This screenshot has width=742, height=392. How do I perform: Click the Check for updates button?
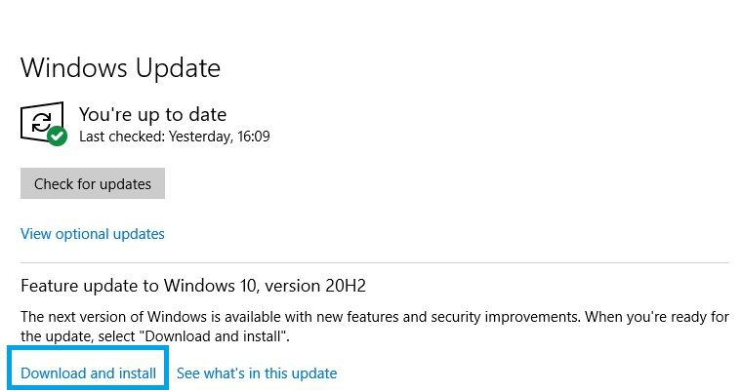93,183
